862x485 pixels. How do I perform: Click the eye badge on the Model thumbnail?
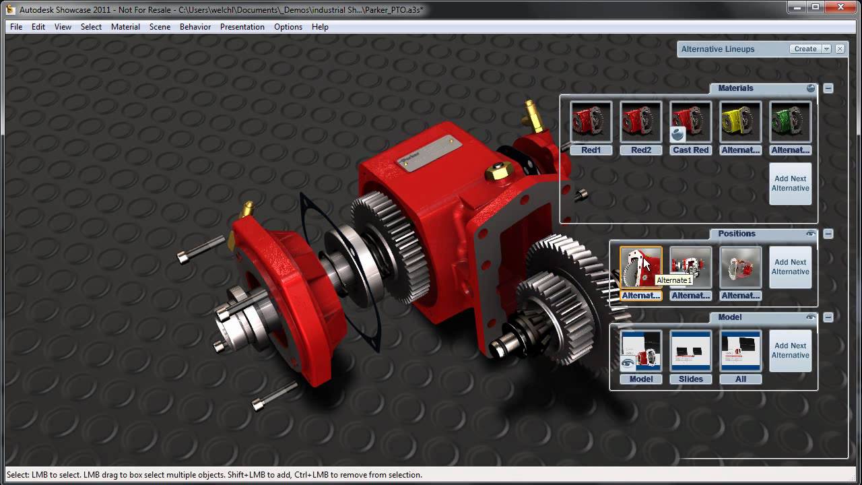coord(629,363)
